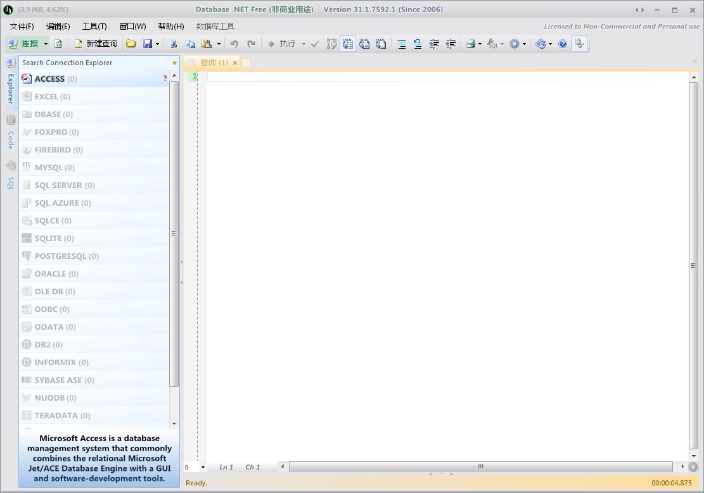
Task: Click the printer icon
Action: [471, 44]
